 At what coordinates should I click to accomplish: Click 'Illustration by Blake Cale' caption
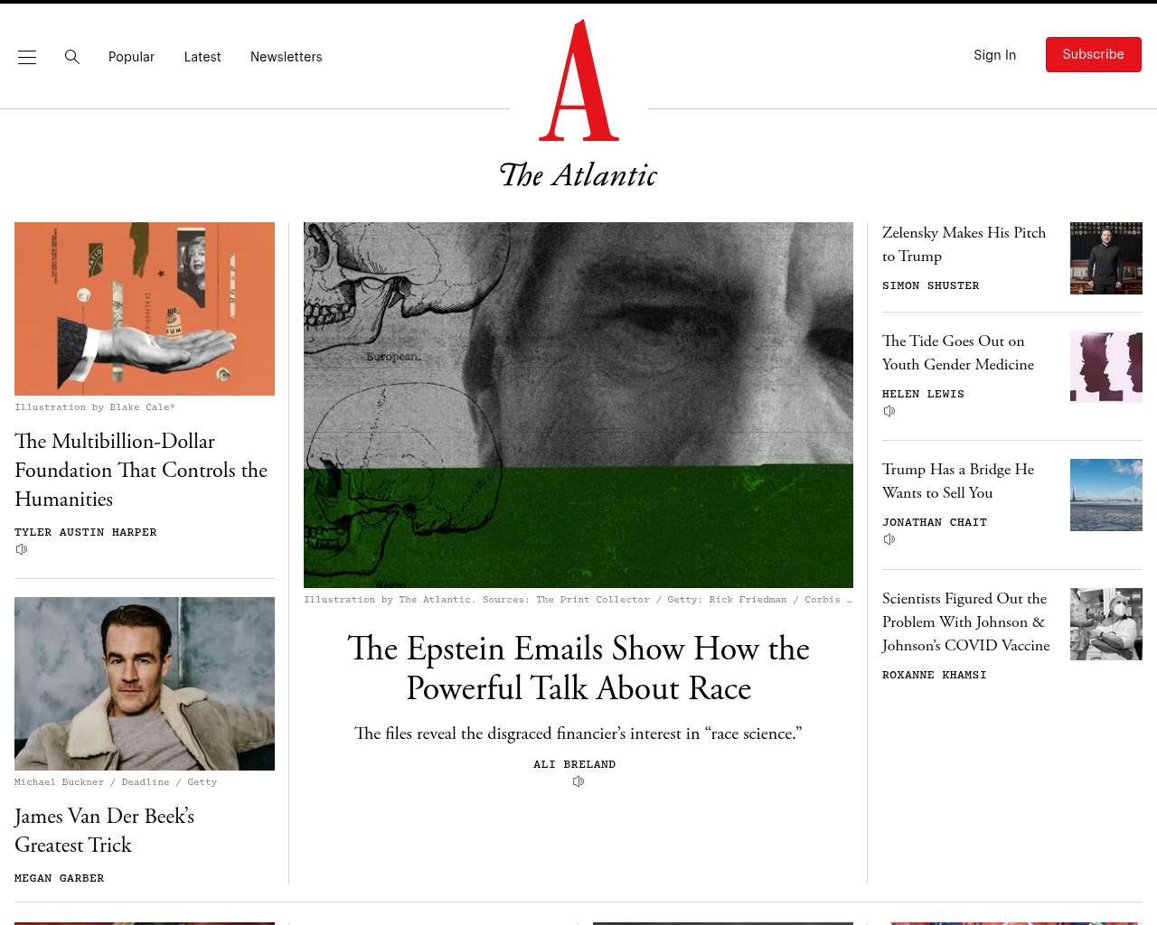point(95,407)
